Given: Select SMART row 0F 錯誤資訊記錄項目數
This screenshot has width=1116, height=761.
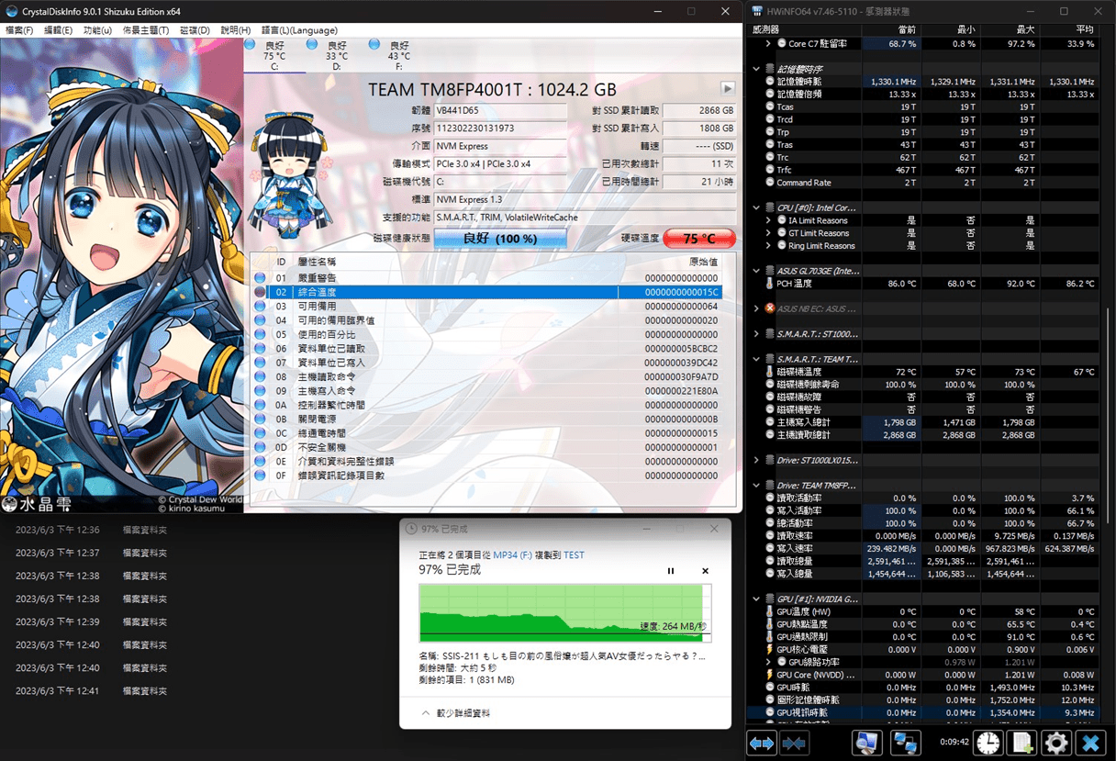Looking at the screenshot, I should (x=486, y=476).
